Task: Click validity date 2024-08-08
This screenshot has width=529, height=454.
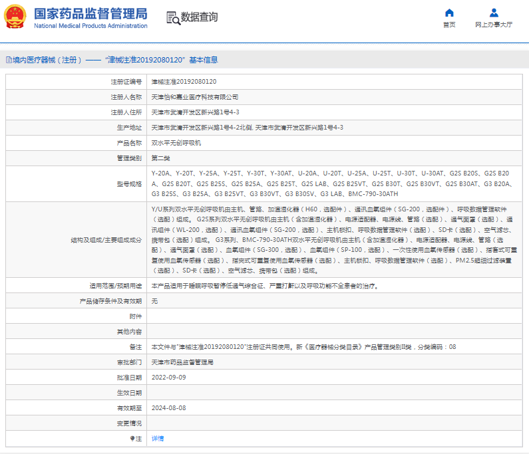Action: [168, 408]
